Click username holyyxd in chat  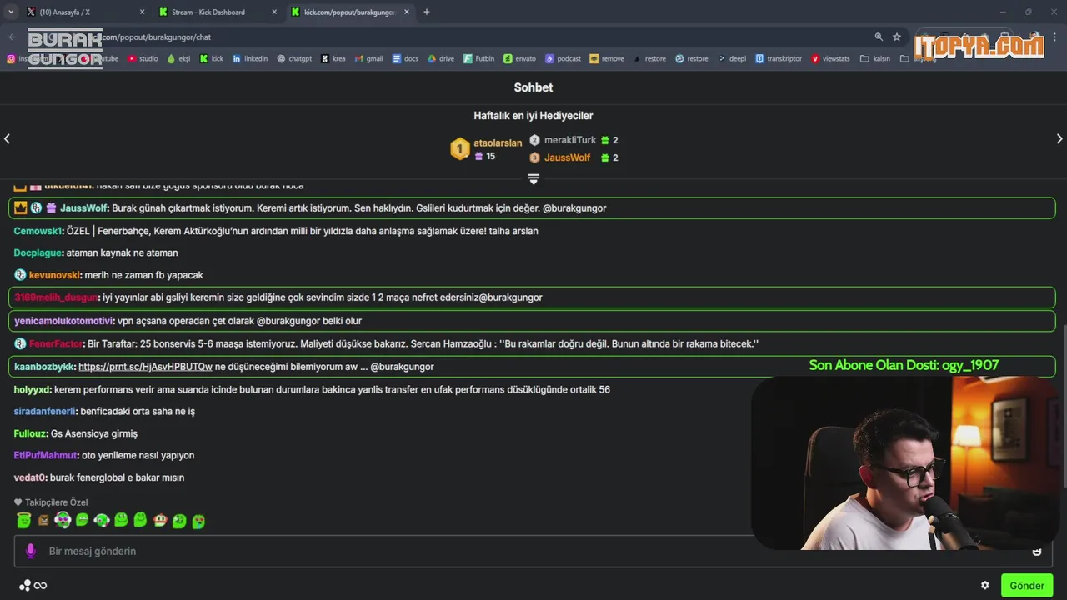33,389
